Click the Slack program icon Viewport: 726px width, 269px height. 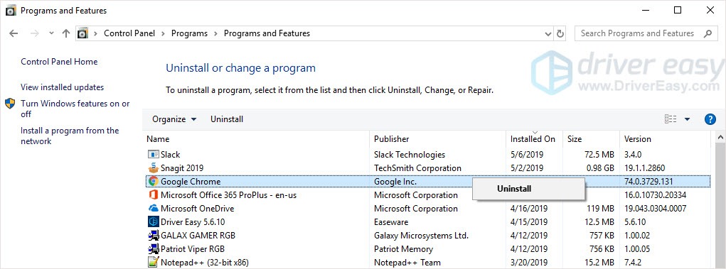154,155
